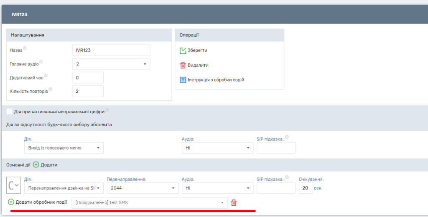Expand the Вихід із голосового меню dropdown

[64, 148]
